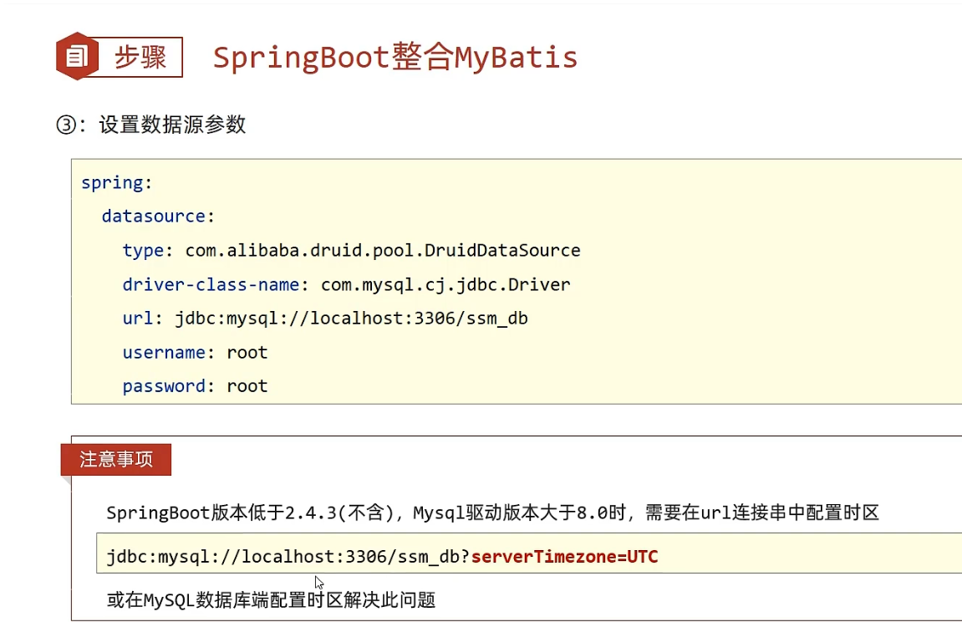Click the red serverTimezone=UTC text

point(565,556)
